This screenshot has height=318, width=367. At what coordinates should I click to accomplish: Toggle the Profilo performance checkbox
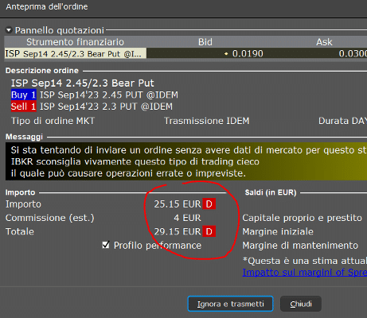tap(106, 245)
